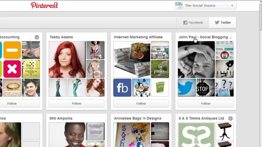Image resolution: width=262 pixels, height=147 pixels.
Task: Switch to the Facebook tab
Action: tap(193, 23)
